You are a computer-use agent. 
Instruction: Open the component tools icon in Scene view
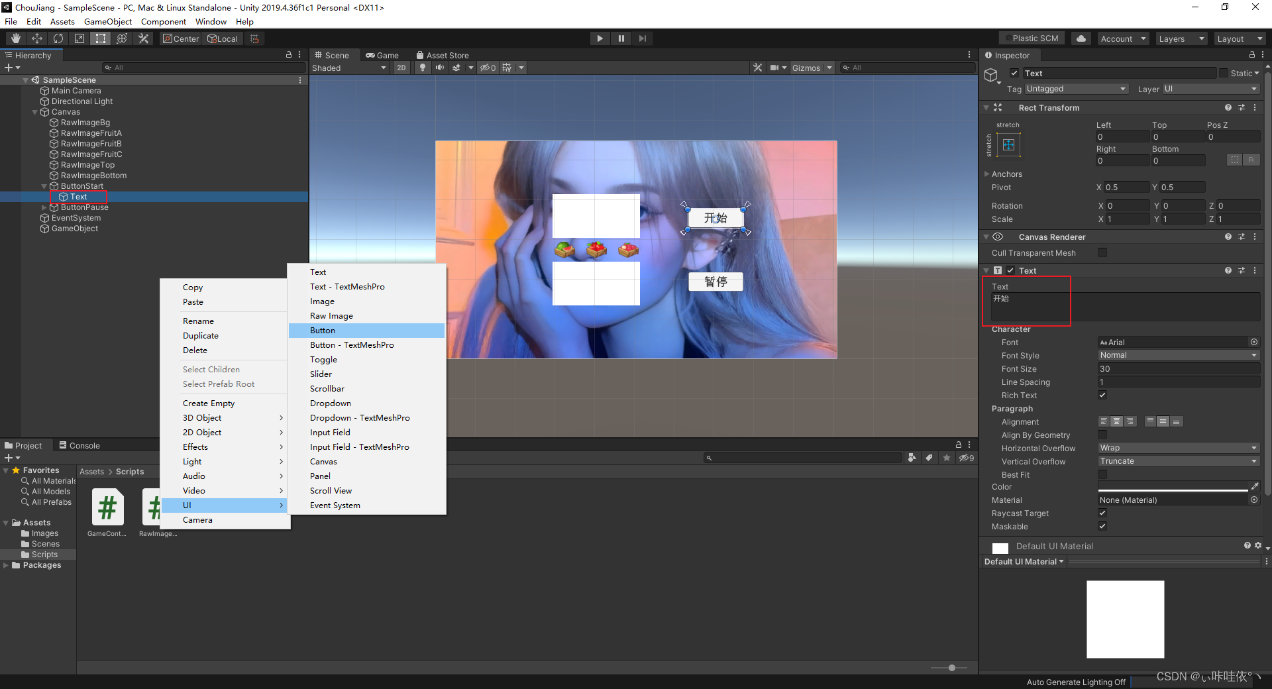coord(758,68)
